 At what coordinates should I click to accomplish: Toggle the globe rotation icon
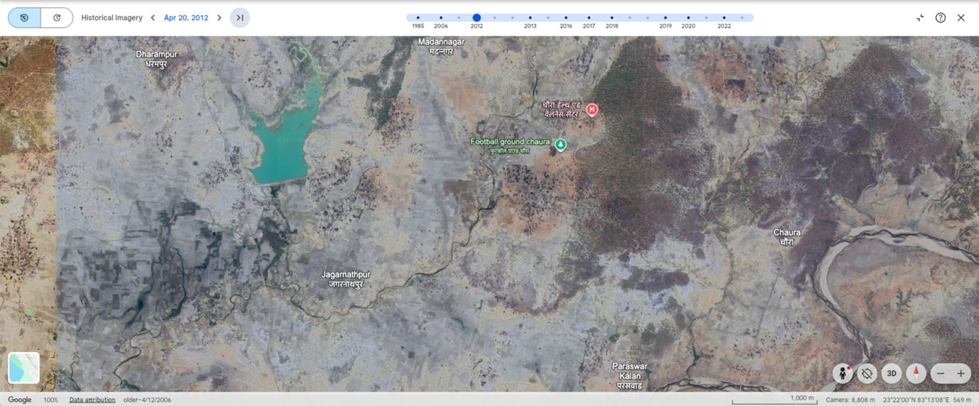pos(867,373)
